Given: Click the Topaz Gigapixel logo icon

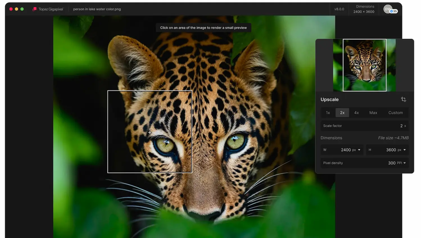Looking at the screenshot, I should [x=35, y=9].
